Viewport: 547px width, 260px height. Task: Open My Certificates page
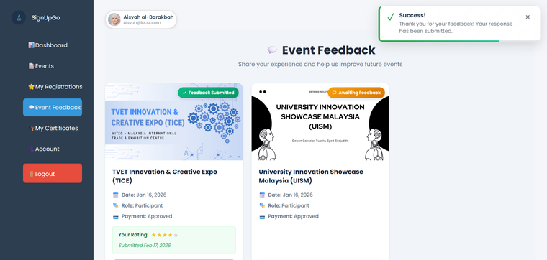click(x=53, y=128)
